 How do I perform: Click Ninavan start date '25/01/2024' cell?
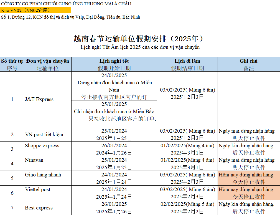tap(114, 163)
